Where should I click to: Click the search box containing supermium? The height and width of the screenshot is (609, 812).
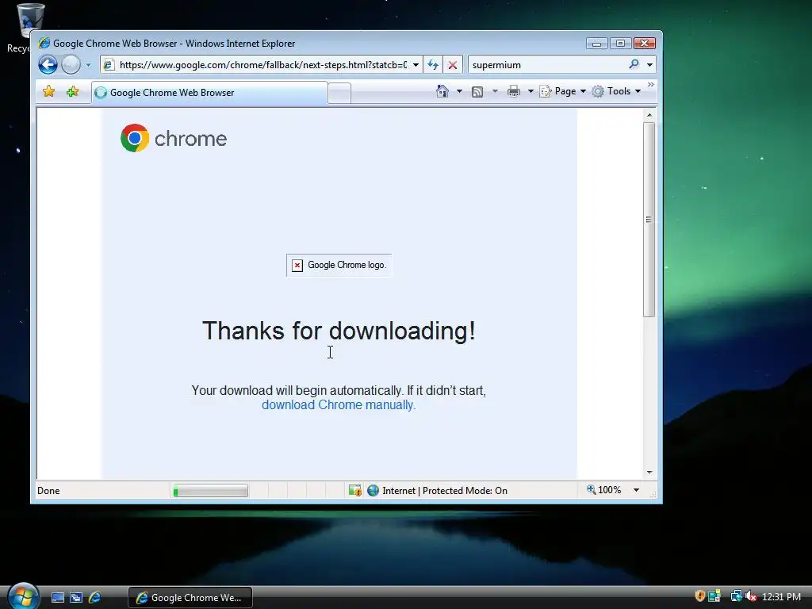point(548,65)
